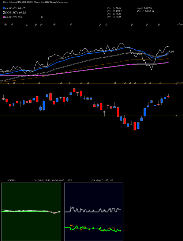Click the 9.46 price label on EMA chart
Screen dimensions: 183x241
[x=171, y=51]
